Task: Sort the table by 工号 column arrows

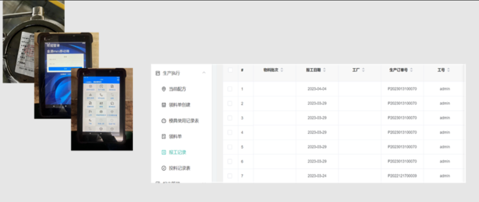Action: [448, 70]
